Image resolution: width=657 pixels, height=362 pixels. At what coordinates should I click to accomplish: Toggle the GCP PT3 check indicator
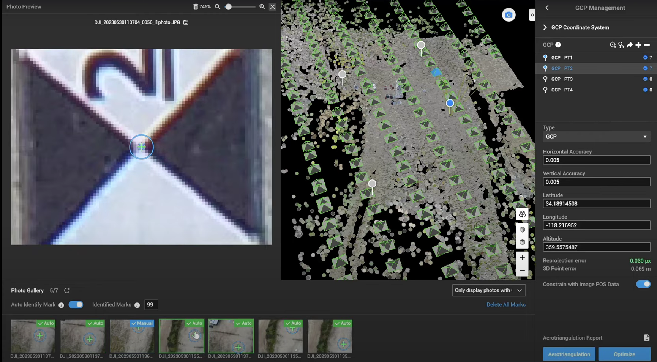point(645,79)
